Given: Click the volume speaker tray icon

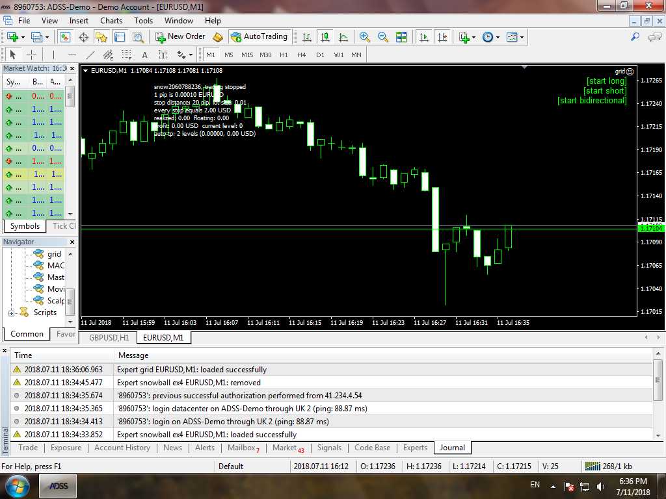Looking at the screenshot, I should pos(600,487).
